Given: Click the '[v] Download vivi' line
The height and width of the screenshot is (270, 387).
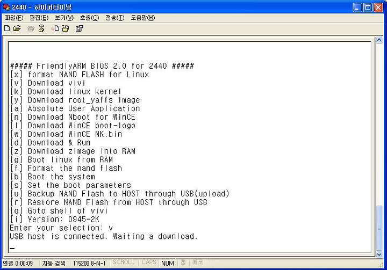Looking at the screenshot, I should pos(48,83).
